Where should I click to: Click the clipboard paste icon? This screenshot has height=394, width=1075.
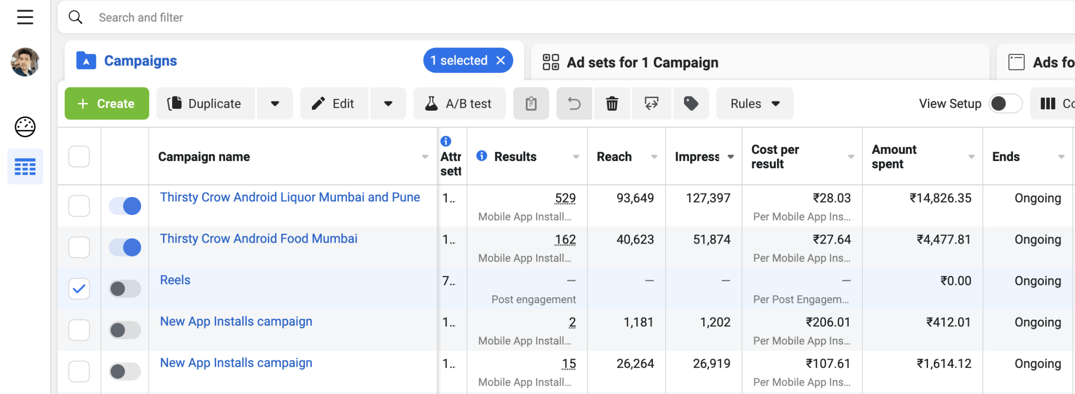pos(531,103)
